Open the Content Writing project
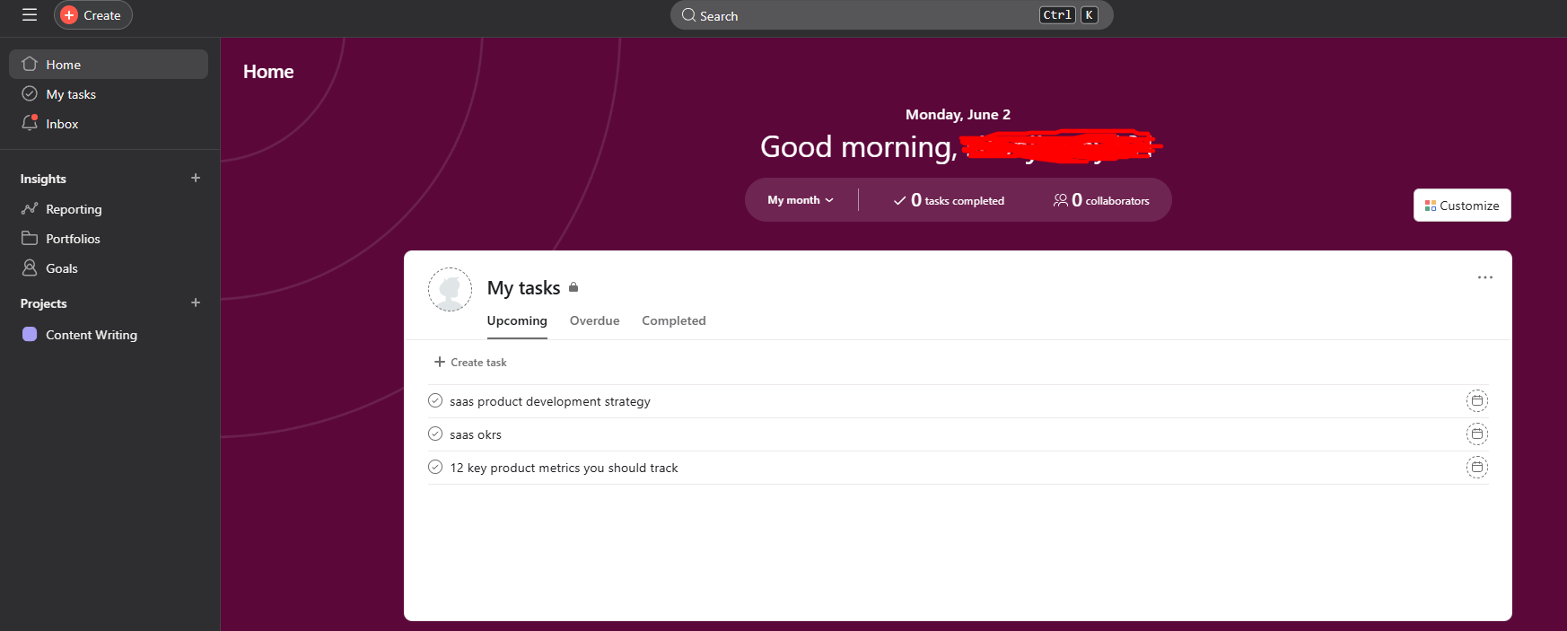 coord(109,335)
